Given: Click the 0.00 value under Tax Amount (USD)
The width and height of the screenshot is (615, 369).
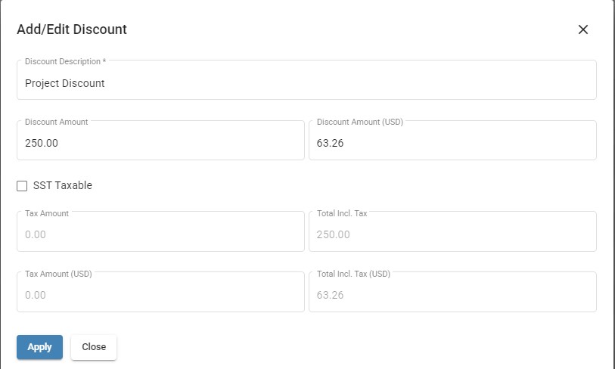Looking at the screenshot, I should tap(36, 295).
